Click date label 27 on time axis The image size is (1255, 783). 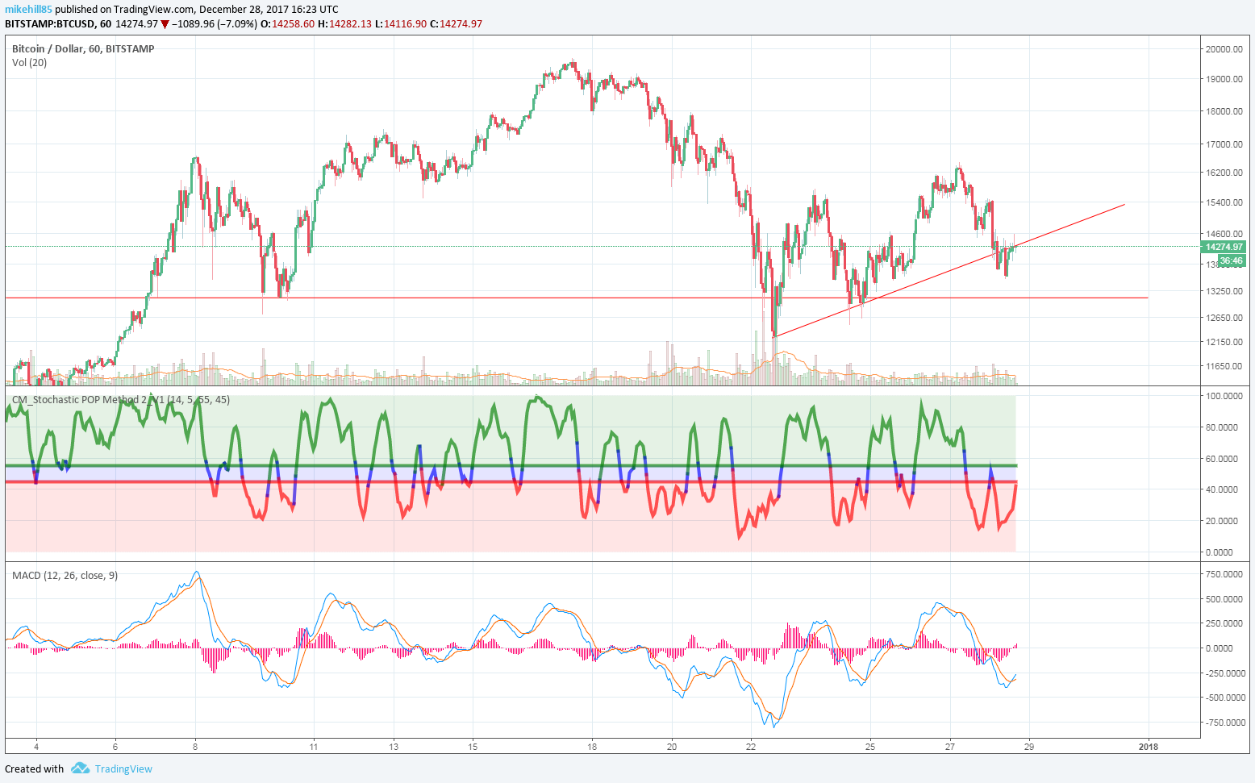pyautogui.click(x=949, y=747)
